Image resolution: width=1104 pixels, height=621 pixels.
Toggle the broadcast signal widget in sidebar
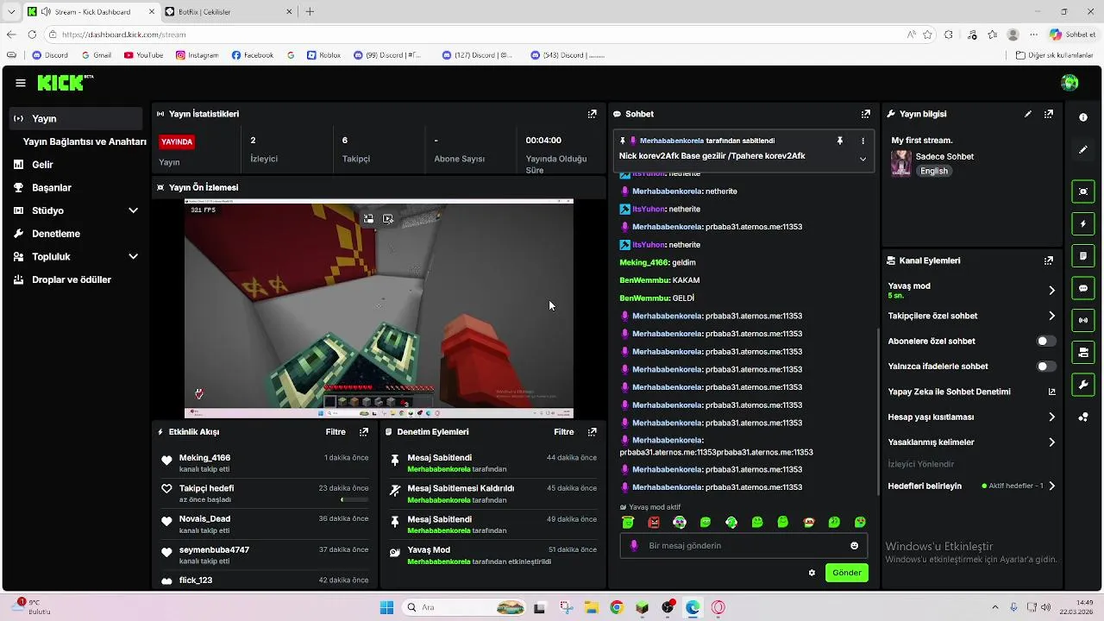1083,320
